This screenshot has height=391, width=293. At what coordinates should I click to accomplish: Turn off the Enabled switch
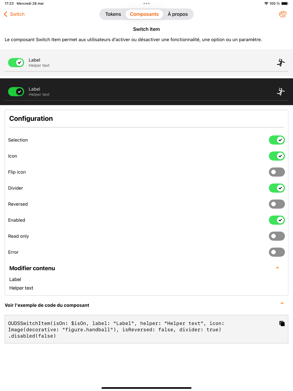tap(277, 220)
